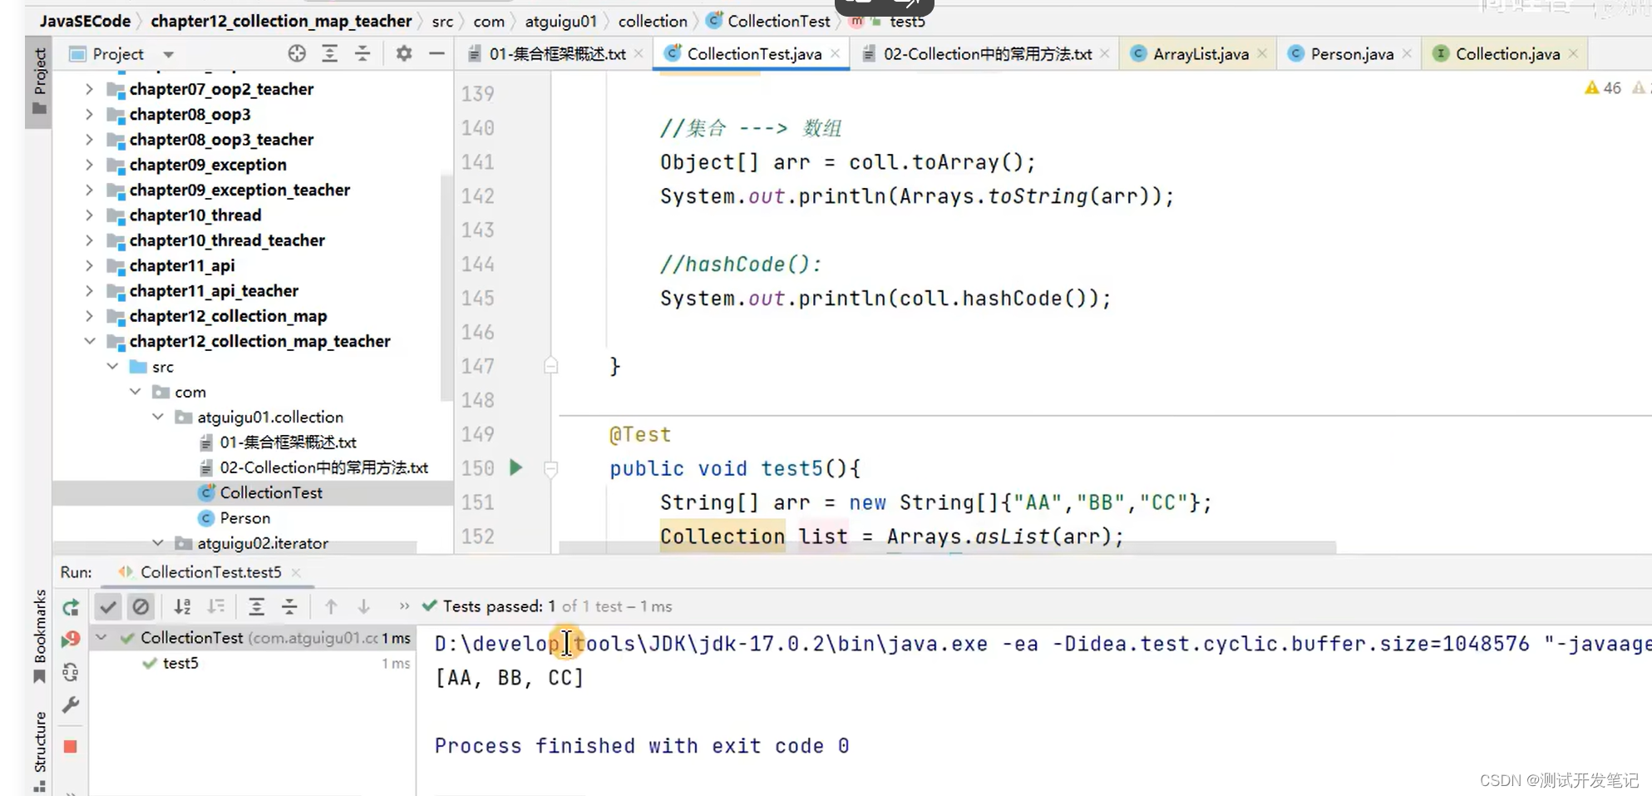
Task: Collapse atguigu01.collection package
Action: pos(157,417)
